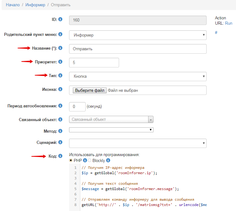This screenshot has height=211, width=236.
Task: Click 'Файл не выбран' text
Action: click(x=123, y=91)
